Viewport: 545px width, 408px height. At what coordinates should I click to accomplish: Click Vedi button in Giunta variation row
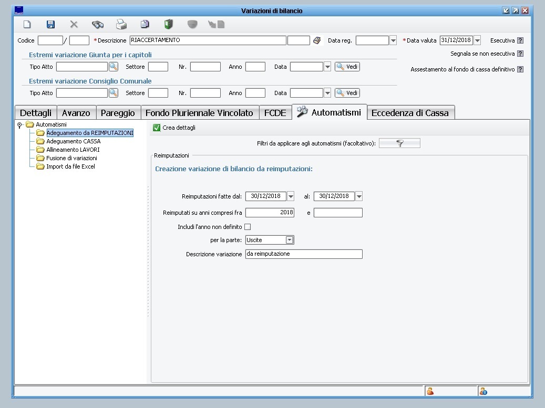347,67
